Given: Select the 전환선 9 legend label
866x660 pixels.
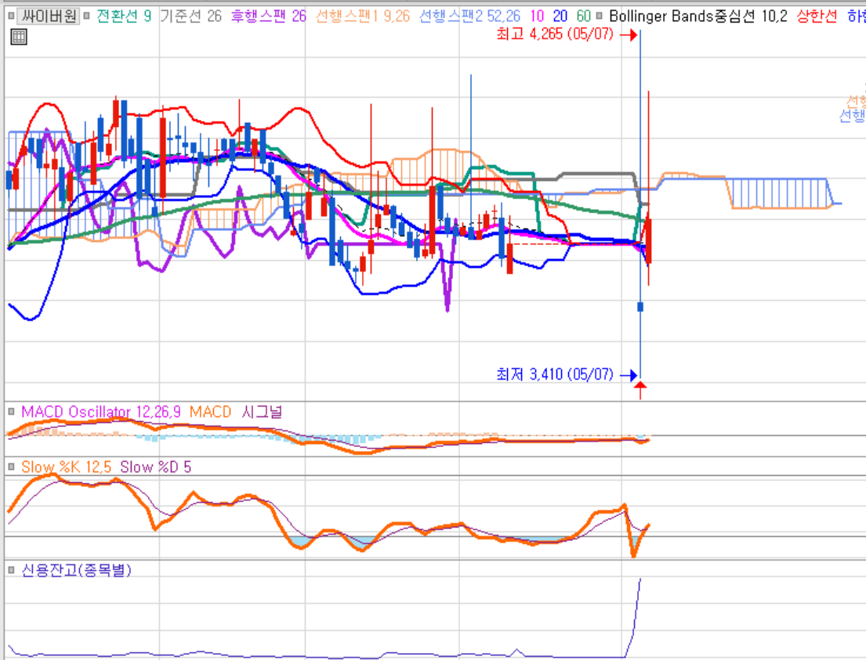Looking at the screenshot, I should (124, 16).
